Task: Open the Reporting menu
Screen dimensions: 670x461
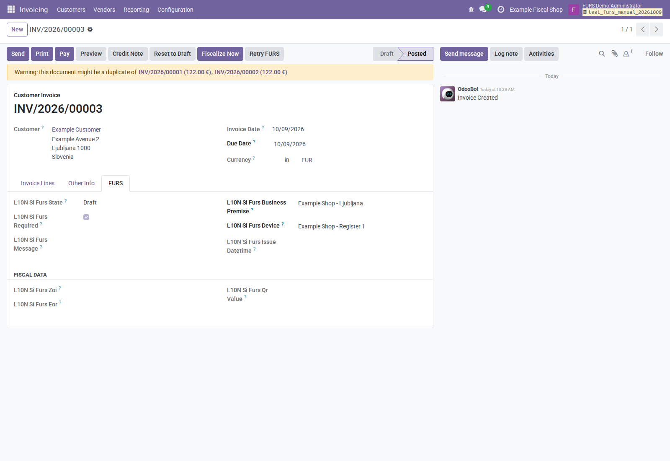Action: [136, 10]
